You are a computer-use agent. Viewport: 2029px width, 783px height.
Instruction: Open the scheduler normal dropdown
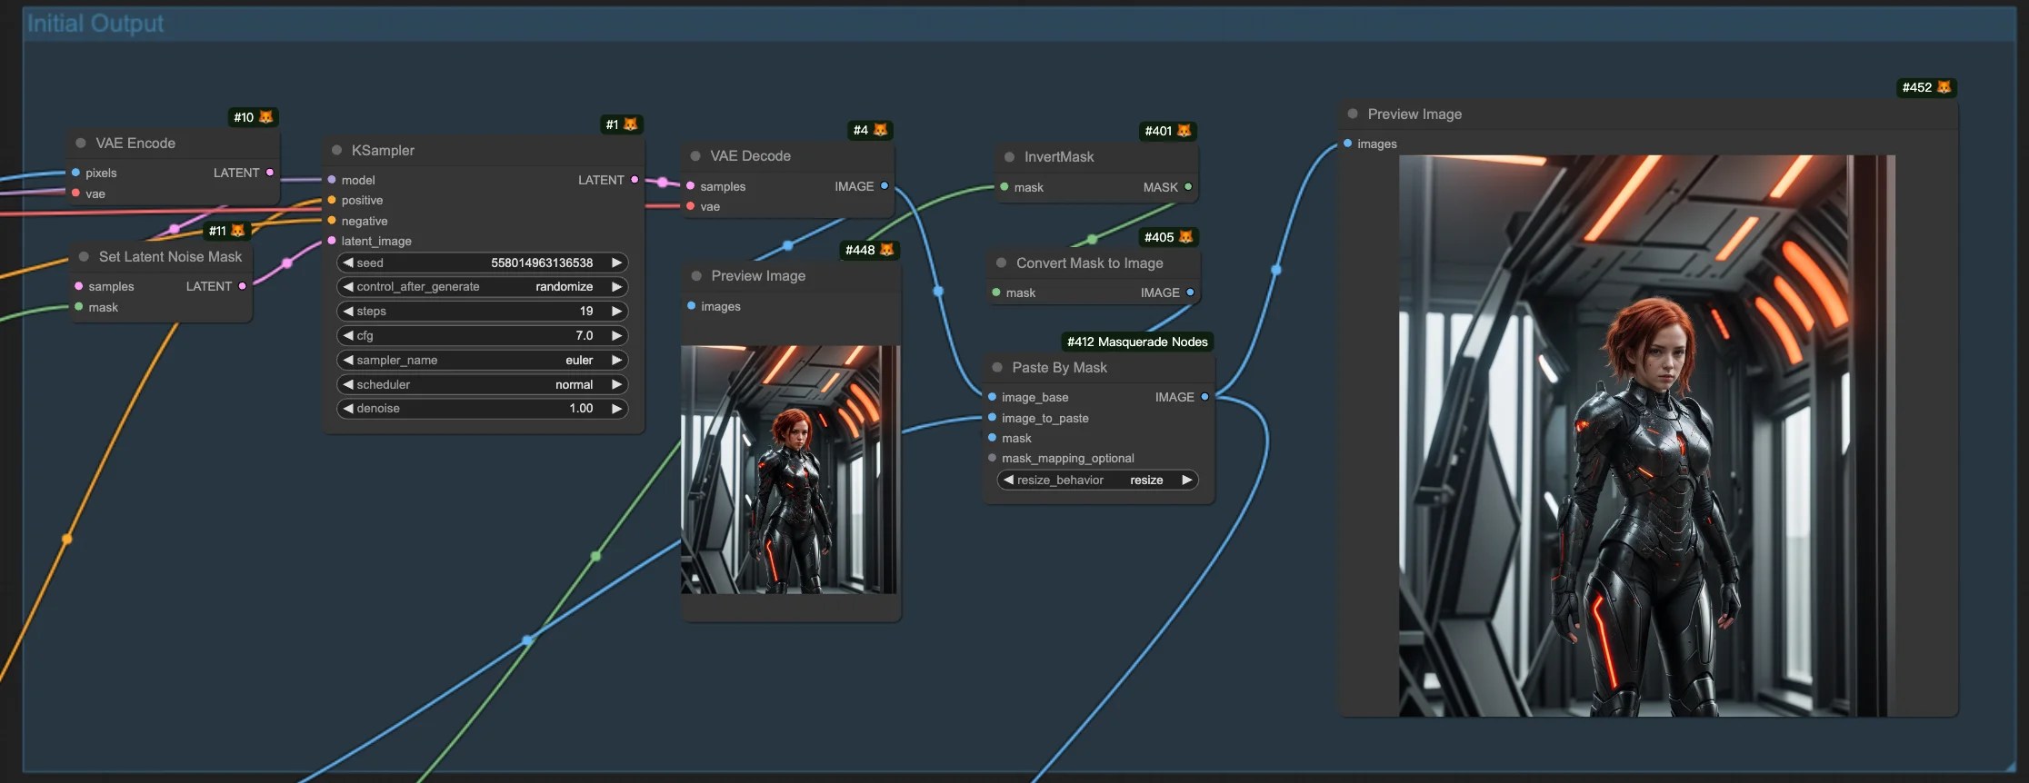click(x=482, y=384)
